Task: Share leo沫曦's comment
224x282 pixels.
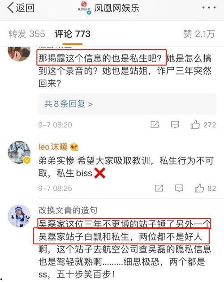Action: coord(159,188)
